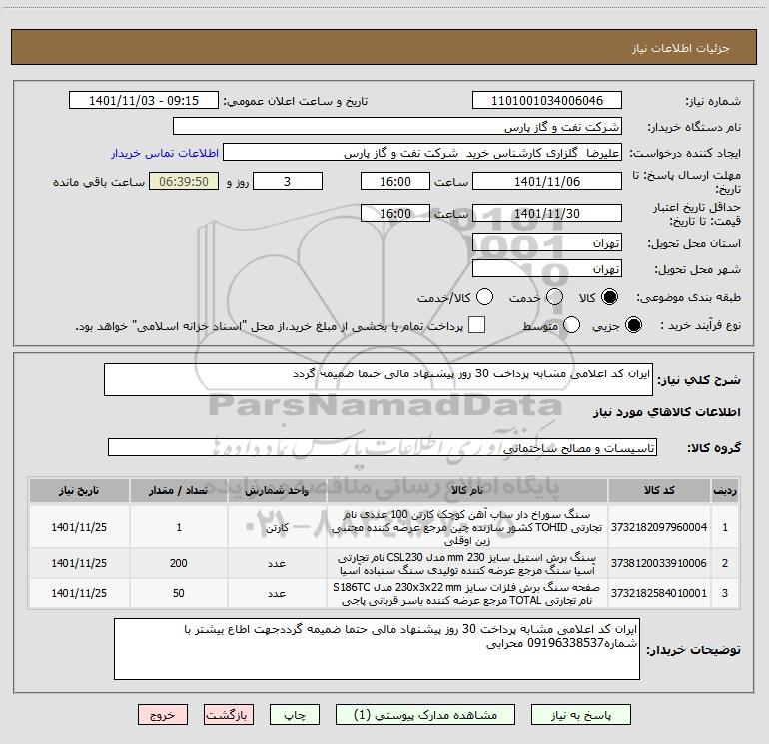This screenshot has height=744, width=769.
Task: Click the CSL230 سنگ برش استیل item name
Action: [467, 564]
